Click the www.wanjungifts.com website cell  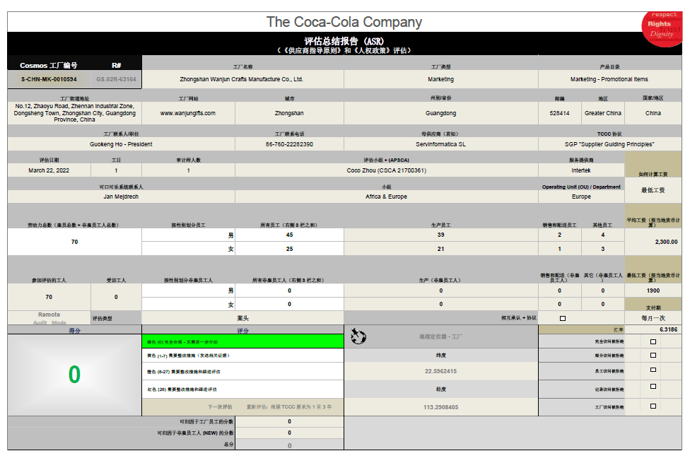[188, 113]
